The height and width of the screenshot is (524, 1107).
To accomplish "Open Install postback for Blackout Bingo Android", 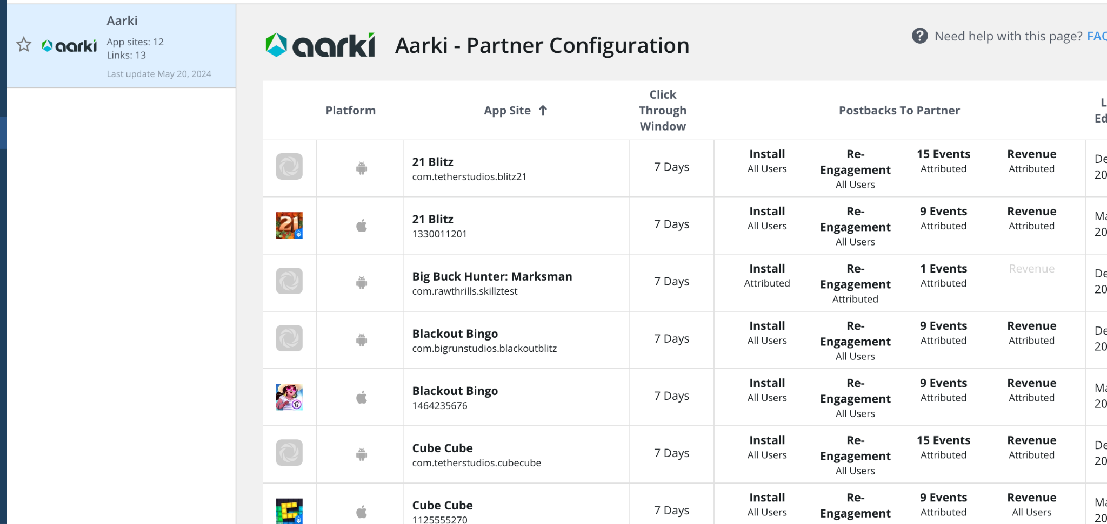I will (766, 332).
